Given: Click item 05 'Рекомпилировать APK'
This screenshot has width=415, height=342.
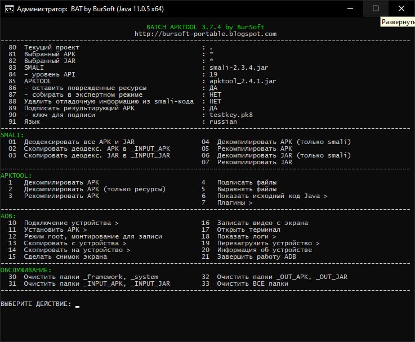Looking at the screenshot, I should tap(247, 149).
